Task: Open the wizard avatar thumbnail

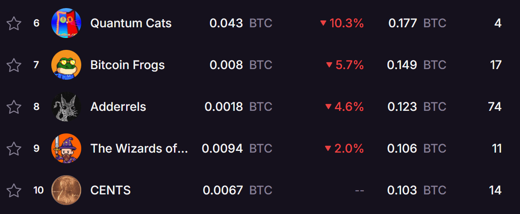Action: click(66, 148)
